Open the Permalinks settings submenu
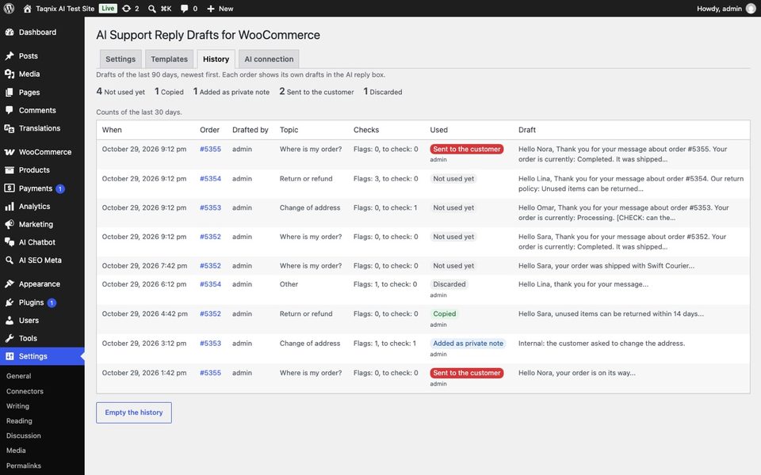The height and width of the screenshot is (475, 761). (x=24, y=465)
